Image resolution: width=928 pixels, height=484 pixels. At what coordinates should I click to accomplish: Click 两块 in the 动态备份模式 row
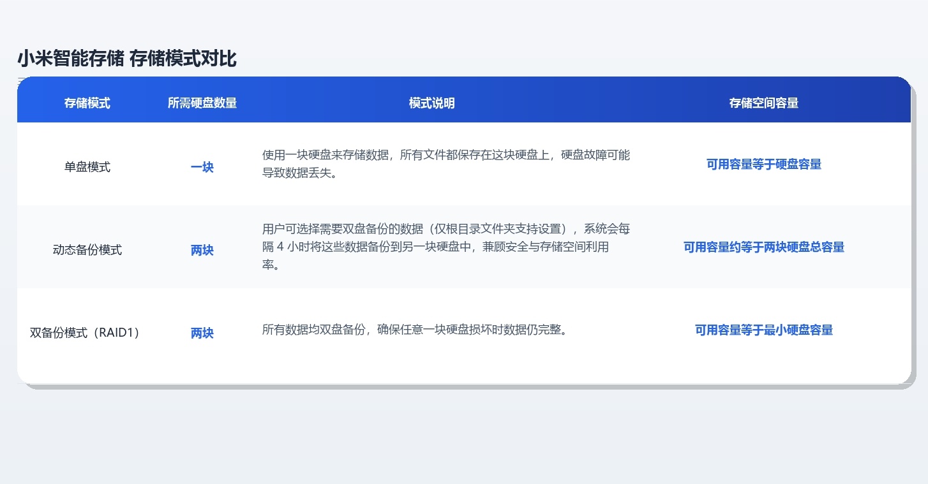click(202, 250)
